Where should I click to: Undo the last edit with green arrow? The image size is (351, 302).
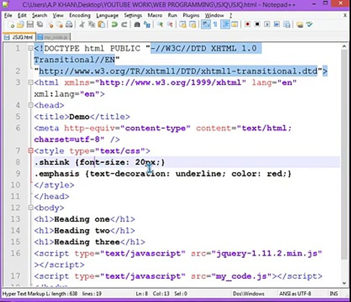click(x=114, y=24)
